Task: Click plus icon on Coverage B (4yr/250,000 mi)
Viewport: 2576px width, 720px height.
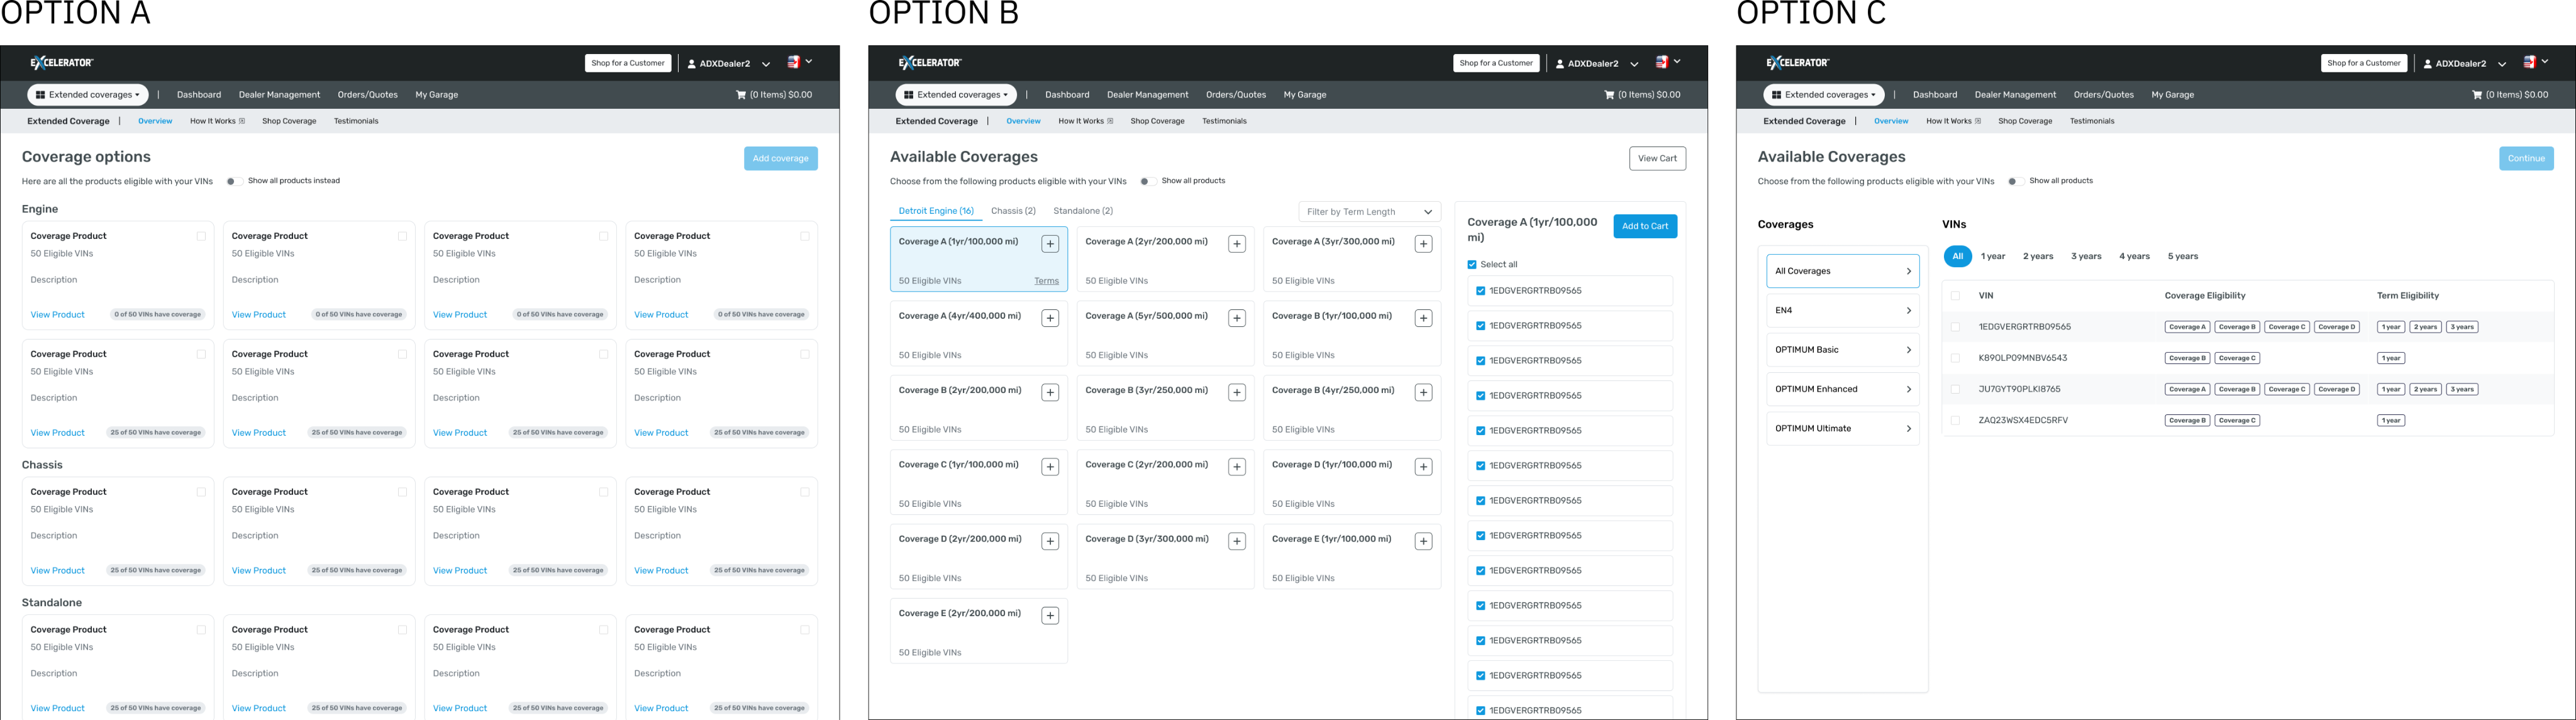Action: [1424, 393]
